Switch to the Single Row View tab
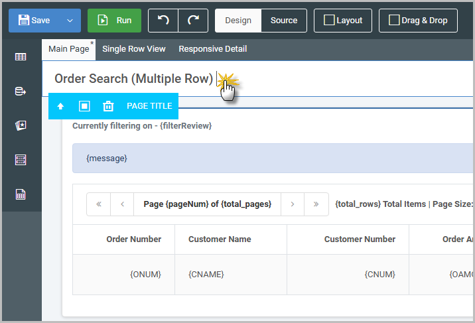475x323 pixels. click(x=134, y=49)
